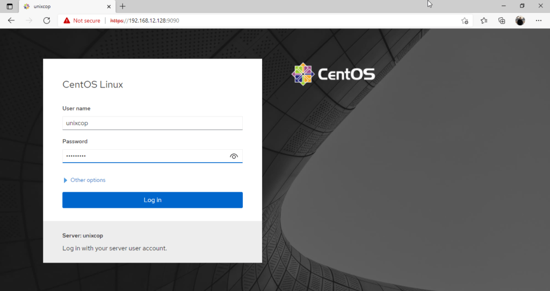Open the browser Settings and more menu
The image size is (550, 291).
(539, 21)
